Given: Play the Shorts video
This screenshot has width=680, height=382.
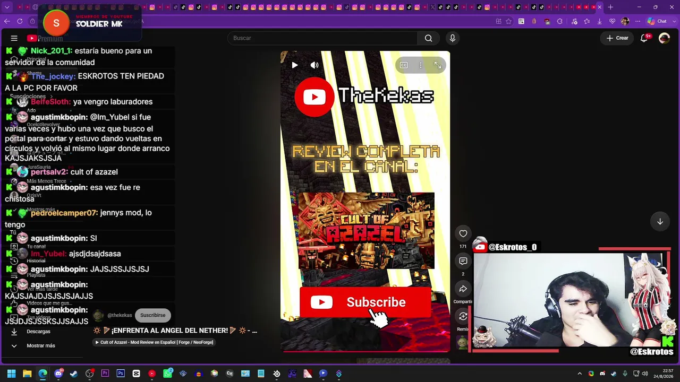Looking at the screenshot, I should click(x=295, y=65).
